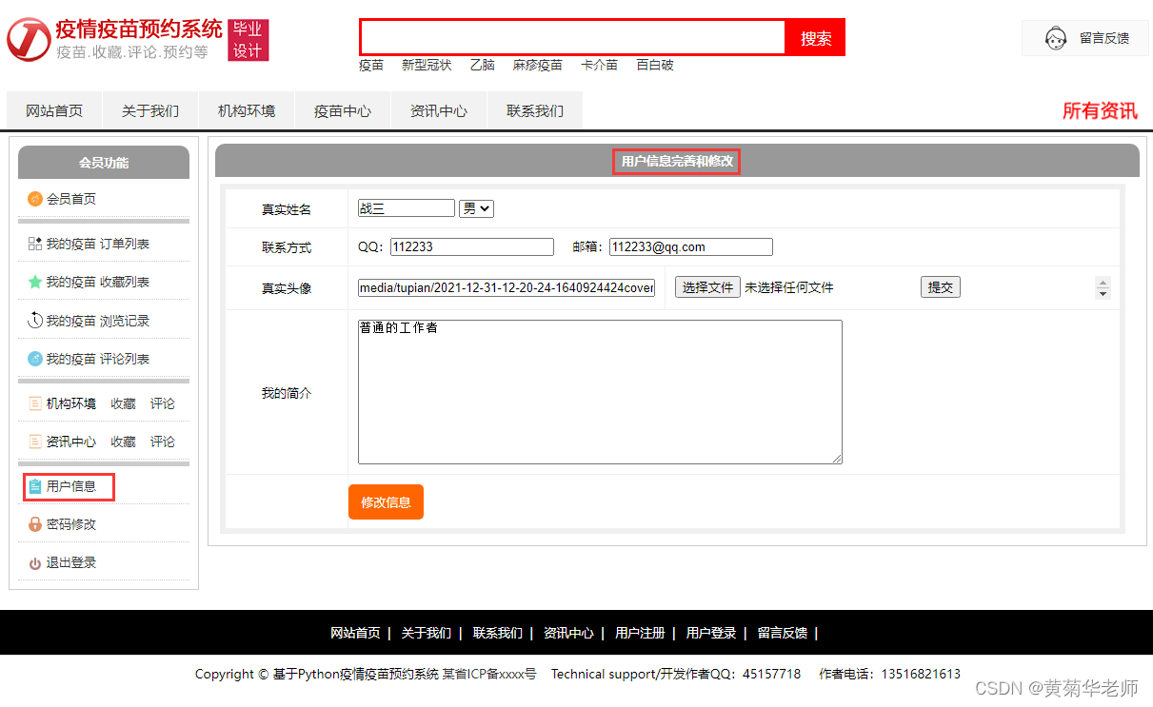Click the red site logo icon

click(x=29, y=38)
